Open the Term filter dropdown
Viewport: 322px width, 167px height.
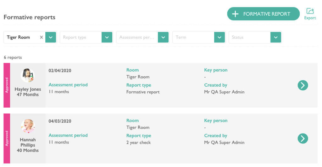tap(219, 37)
